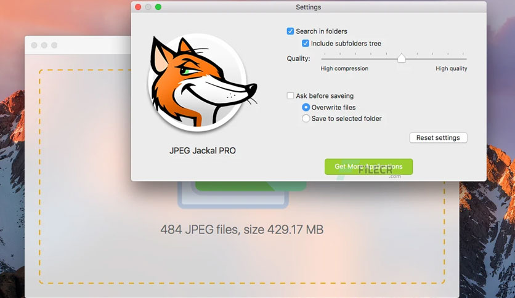Click Reset settings button
Screen dimensions: 515x298
[438, 138]
